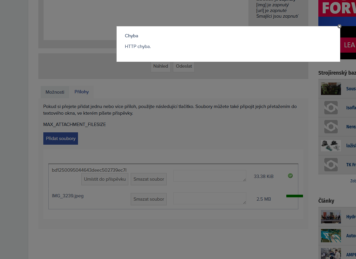The image size is (356, 259).
Task: Remove IMG_3239.jpeg using Smazat soubor
Action: [149, 199]
